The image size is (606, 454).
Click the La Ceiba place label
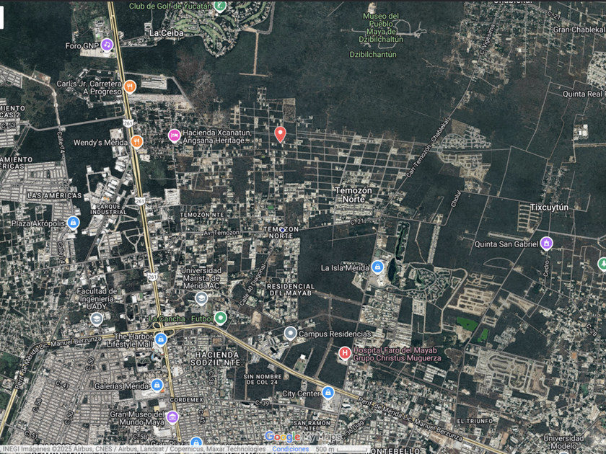(166, 33)
